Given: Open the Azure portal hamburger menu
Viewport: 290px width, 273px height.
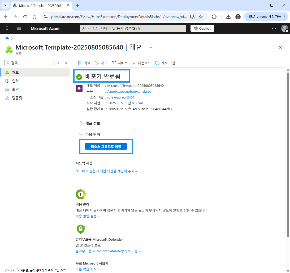Looking at the screenshot, I should tap(19, 28).
